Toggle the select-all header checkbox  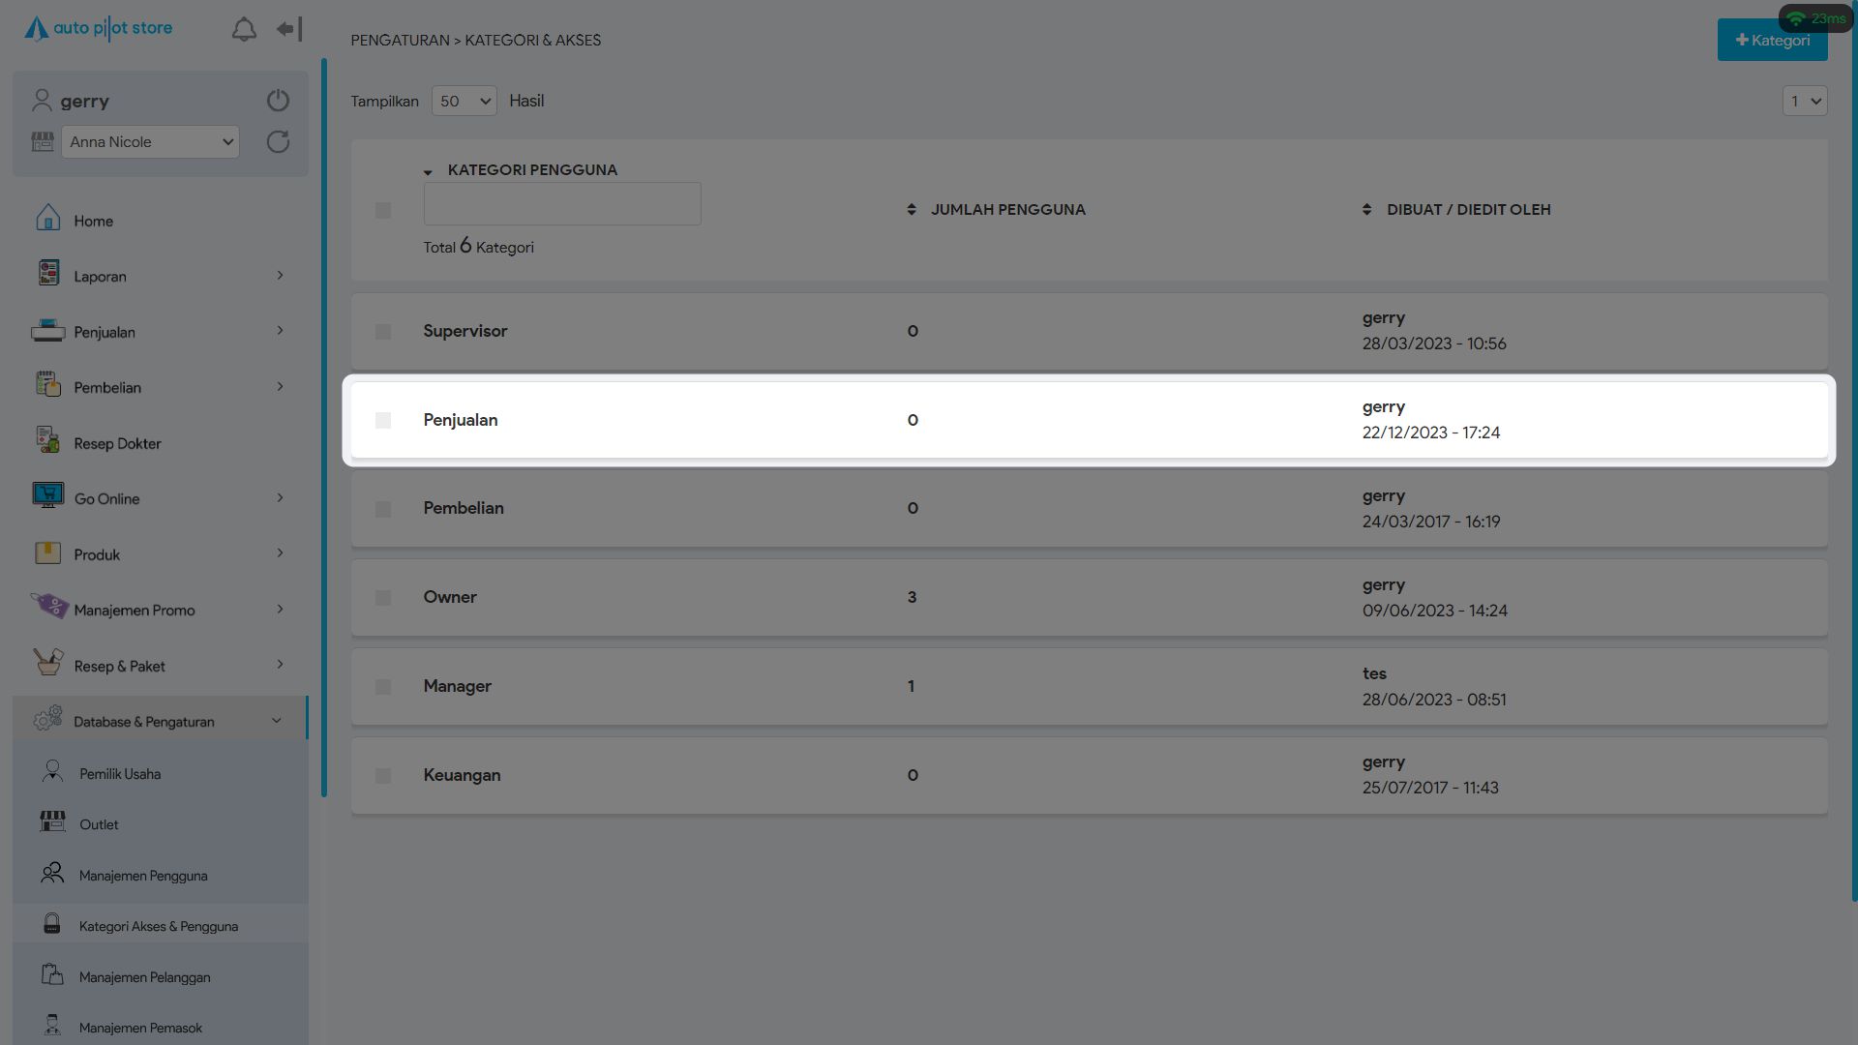click(383, 210)
